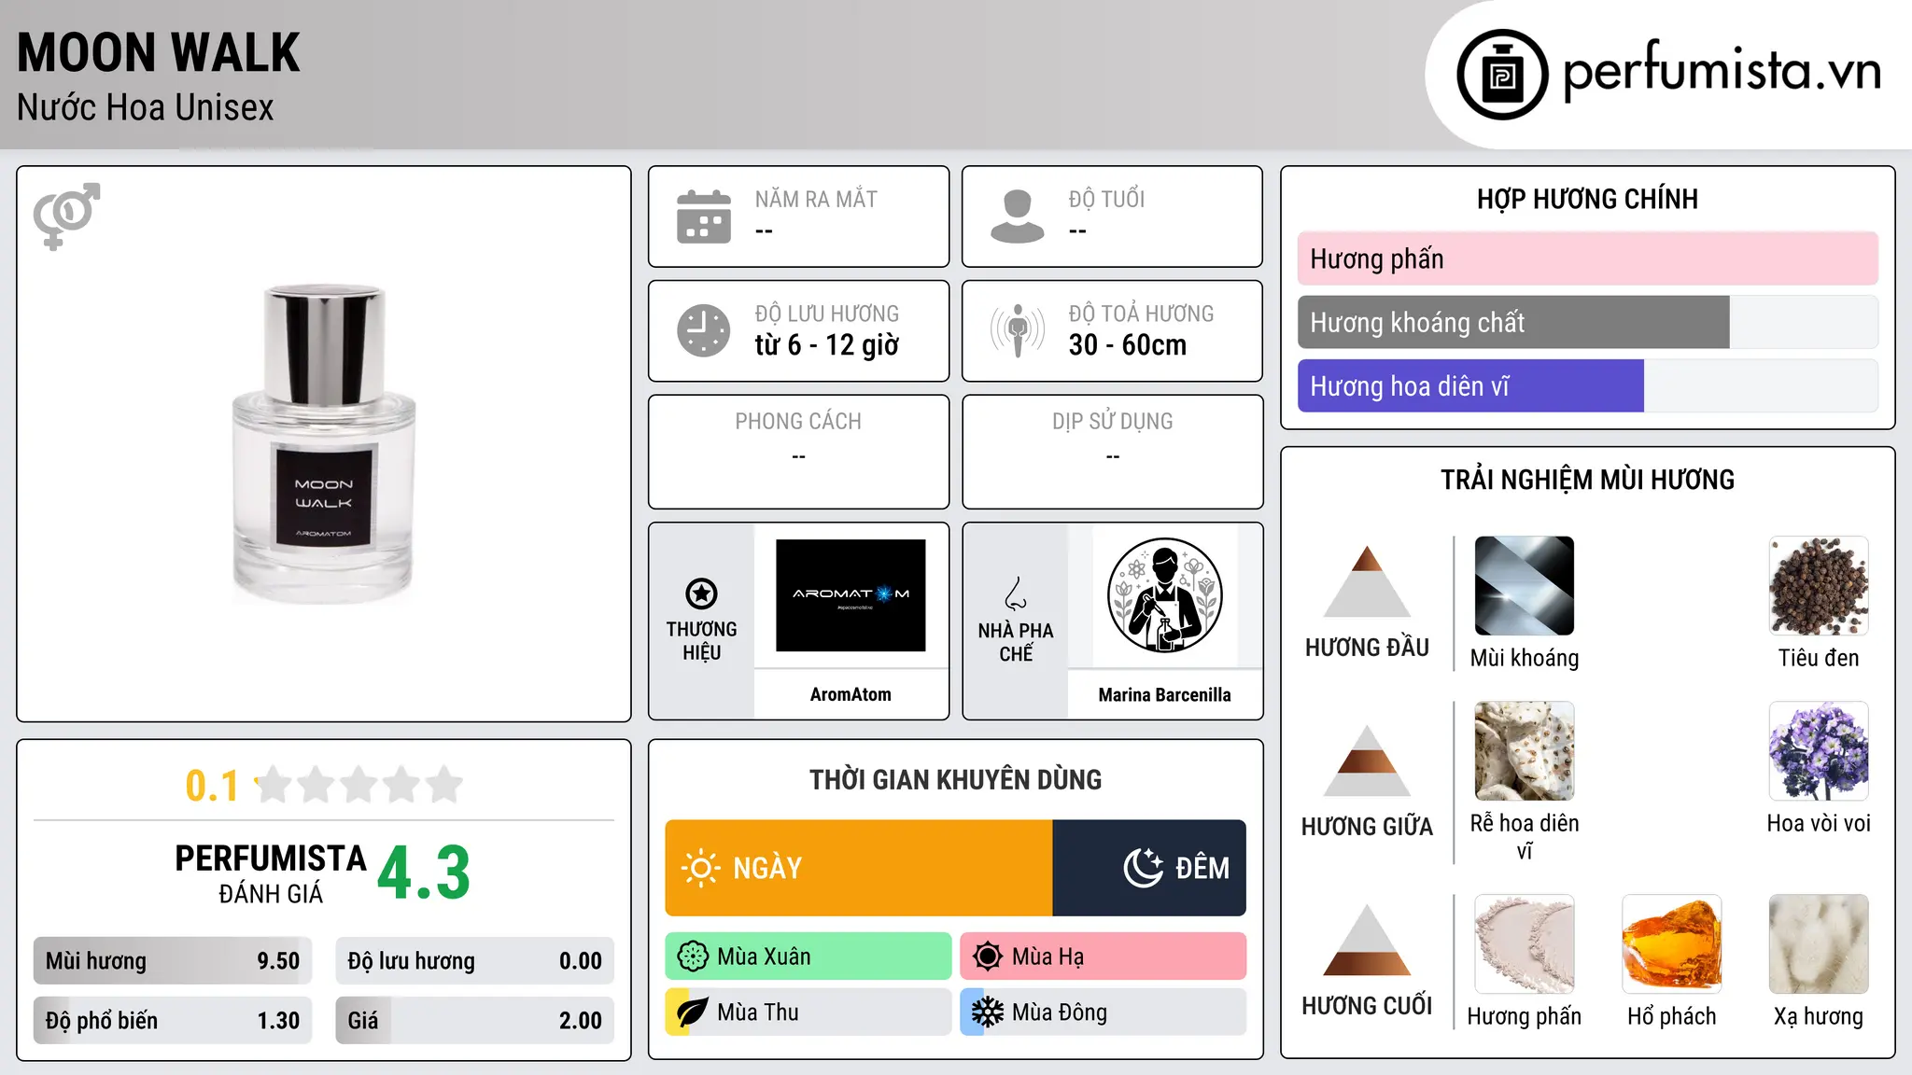Click the Độ lưu hương 0.00 rating bar
Image resolution: width=1912 pixels, height=1075 pixels.
pyautogui.click(x=475, y=961)
